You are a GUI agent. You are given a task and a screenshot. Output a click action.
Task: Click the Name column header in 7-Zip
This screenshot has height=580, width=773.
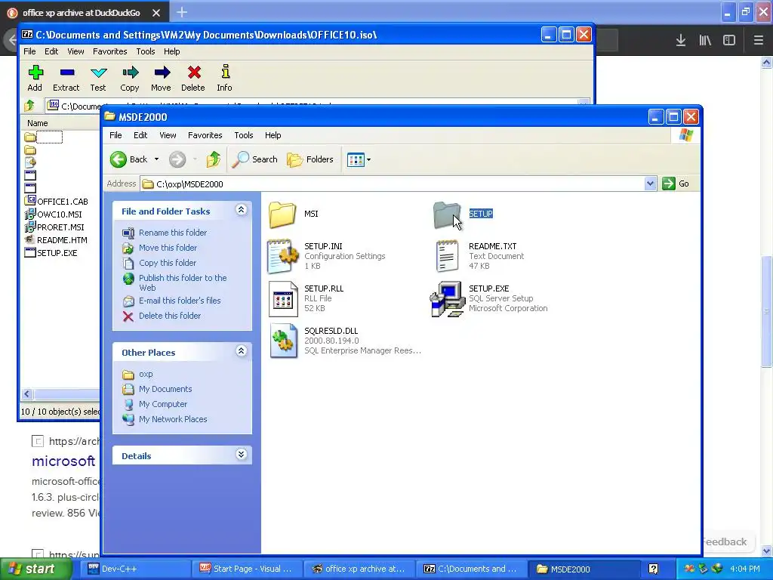59,123
